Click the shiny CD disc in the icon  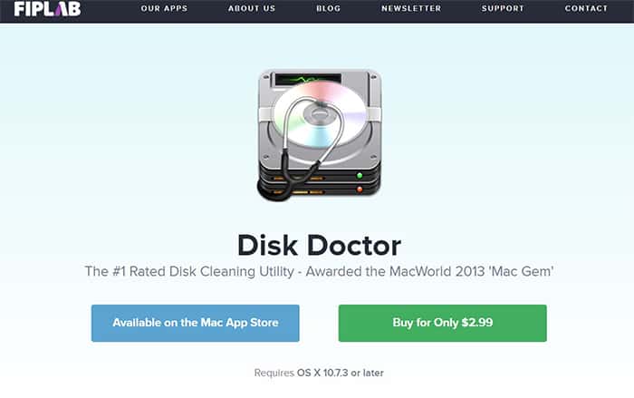321,118
